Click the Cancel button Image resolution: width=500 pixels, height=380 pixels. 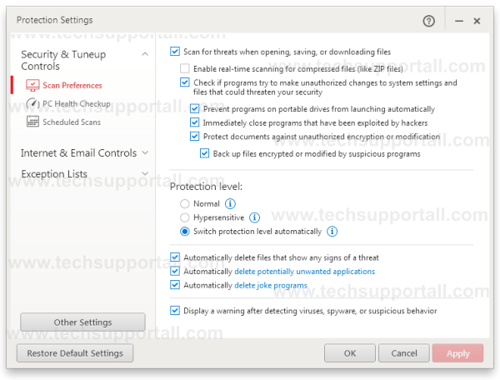click(x=404, y=353)
